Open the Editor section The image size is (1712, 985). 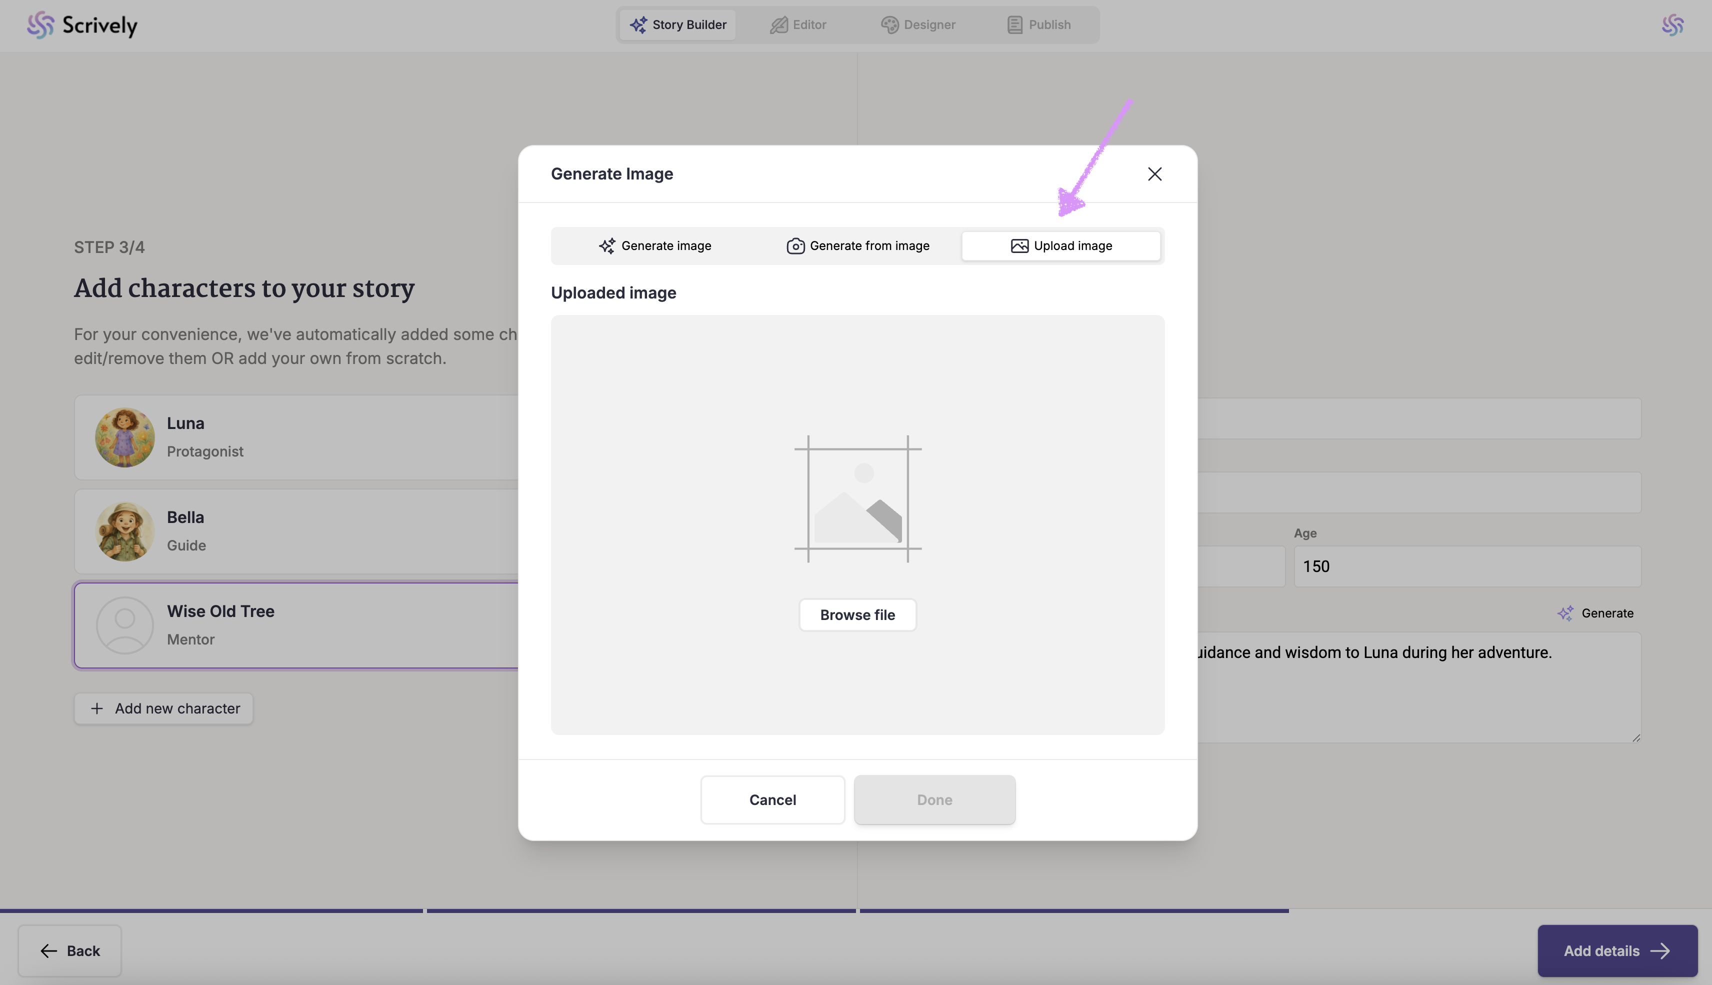[x=798, y=25]
